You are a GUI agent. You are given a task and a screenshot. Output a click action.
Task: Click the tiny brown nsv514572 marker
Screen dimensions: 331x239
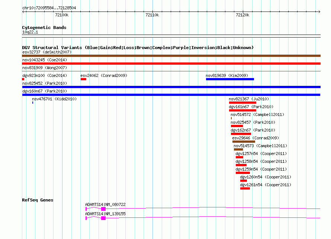pos(231,118)
